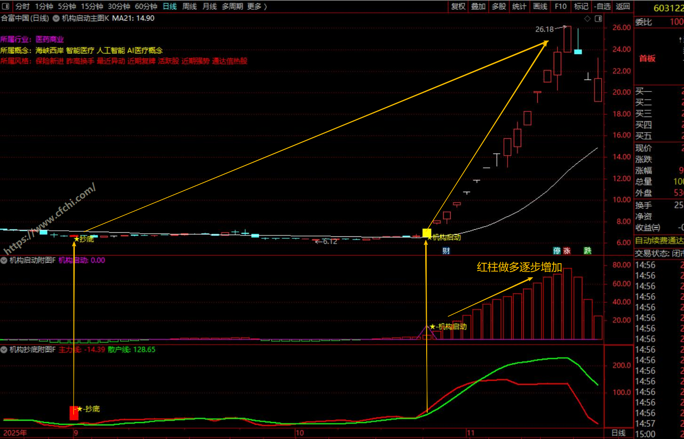Click the 现价 current price row
The height and width of the screenshot is (439, 684).
pos(659,148)
